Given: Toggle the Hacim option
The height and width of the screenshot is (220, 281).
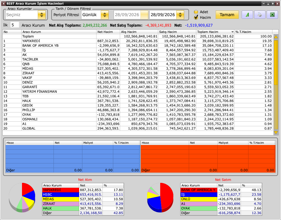Looking at the screenshot, I should point(196,17).
